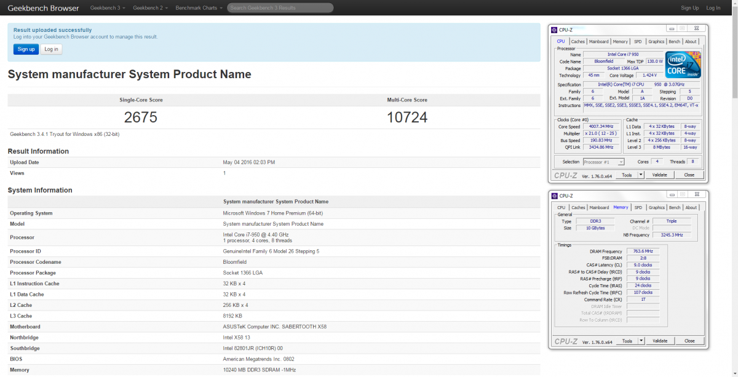Click the Multiplier 'x 21.0 ( 12 - 25 )' field
Image resolution: width=738 pixels, height=377 pixels.
601,133
